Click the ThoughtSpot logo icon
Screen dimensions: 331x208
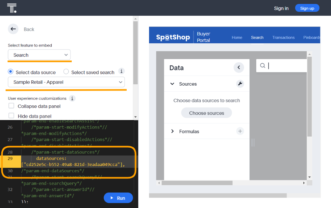coord(12,8)
